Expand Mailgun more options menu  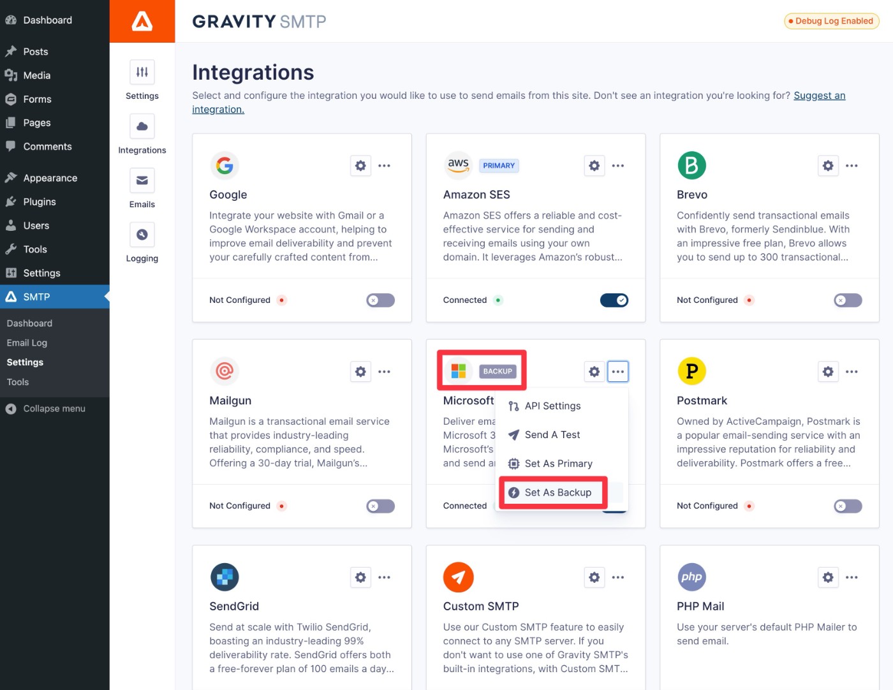click(x=384, y=372)
